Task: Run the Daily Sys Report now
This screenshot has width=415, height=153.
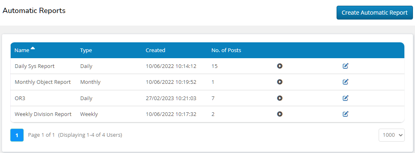Action: coord(280,66)
